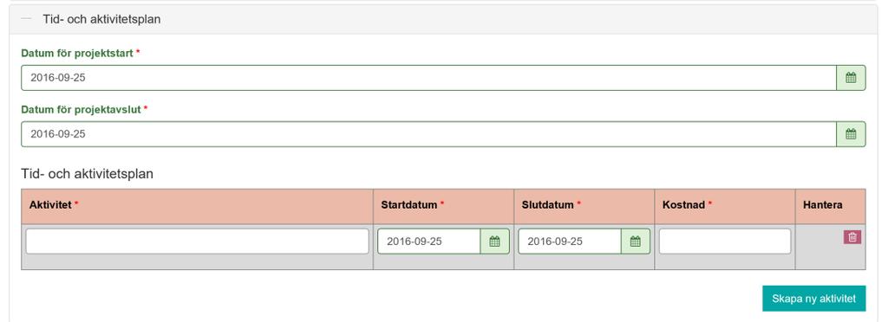Image resolution: width=888 pixels, height=322 pixels.
Task: Focus the Datum för projektstart date field
Action: pyautogui.click(x=428, y=78)
